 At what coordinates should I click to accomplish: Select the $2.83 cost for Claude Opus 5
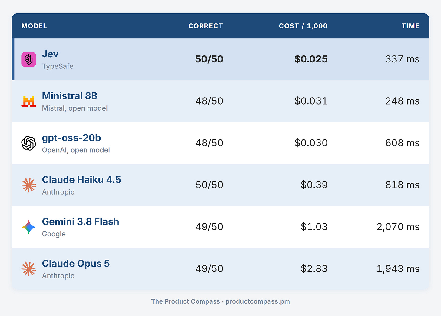pyautogui.click(x=314, y=268)
